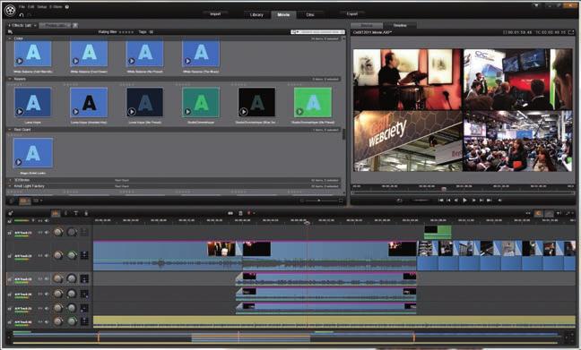Mute audio on A/V Track (1)
Screen dimensions: 581x350
[x=47, y=233]
